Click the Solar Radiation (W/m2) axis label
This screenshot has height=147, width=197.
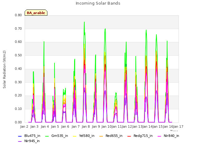coord(4,70)
